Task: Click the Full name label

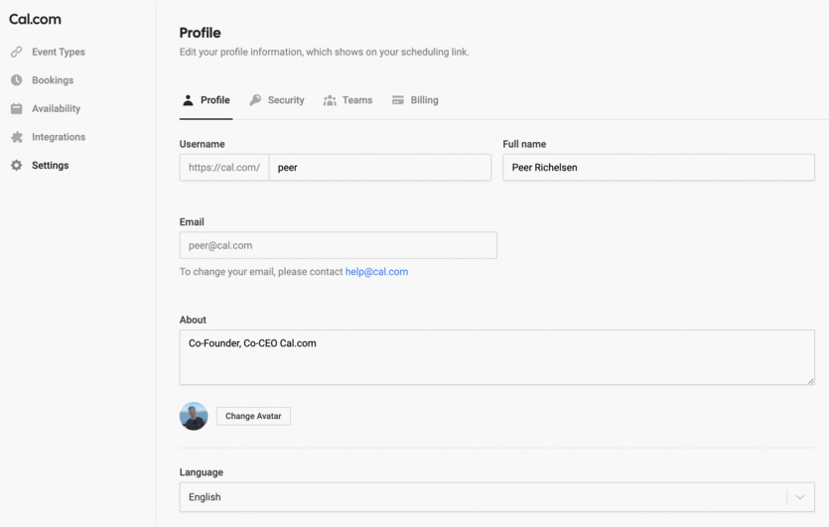Action: [524, 144]
